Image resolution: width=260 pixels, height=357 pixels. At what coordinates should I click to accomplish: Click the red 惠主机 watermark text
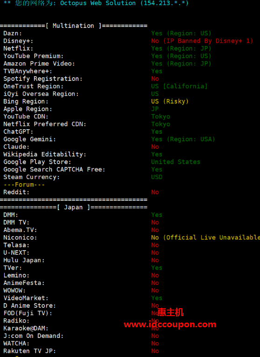pos(170,312)
